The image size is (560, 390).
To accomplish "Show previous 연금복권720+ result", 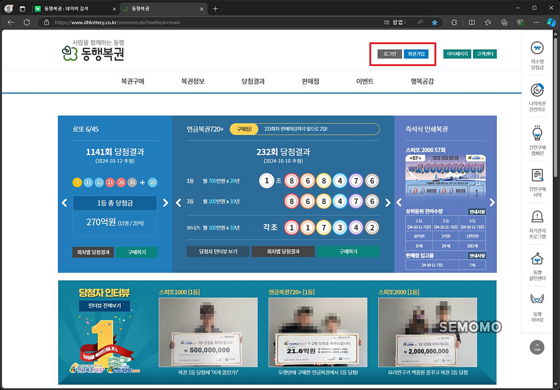I will [179, 203].
